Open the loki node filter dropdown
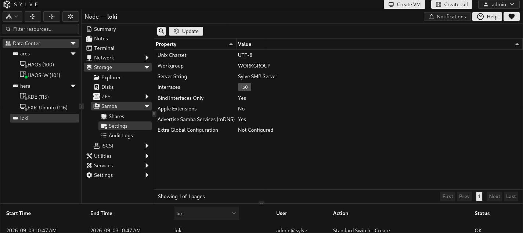 [x=206, y=213]
